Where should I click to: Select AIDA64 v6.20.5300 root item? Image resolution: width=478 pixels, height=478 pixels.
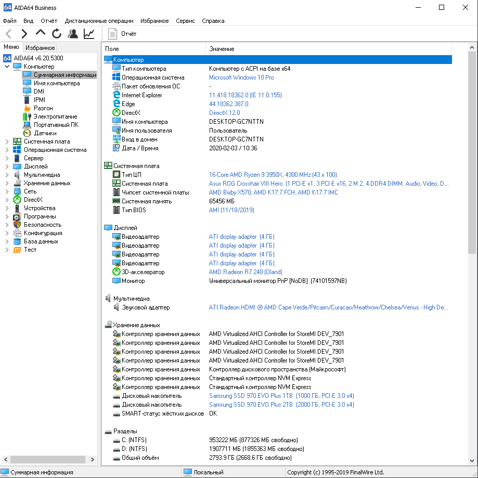(x=38, y=58)
